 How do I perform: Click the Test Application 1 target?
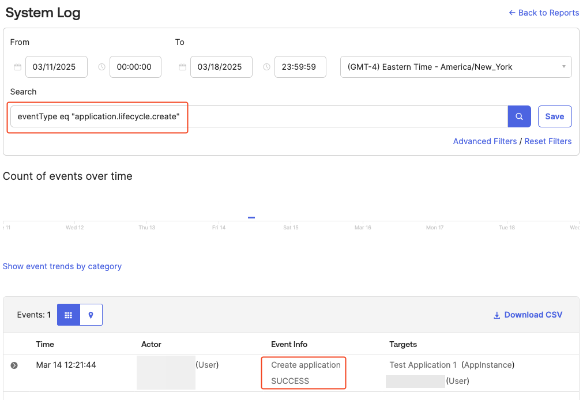click(x=423, y=365)
